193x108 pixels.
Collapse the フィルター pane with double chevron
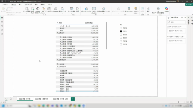point(185,17)
